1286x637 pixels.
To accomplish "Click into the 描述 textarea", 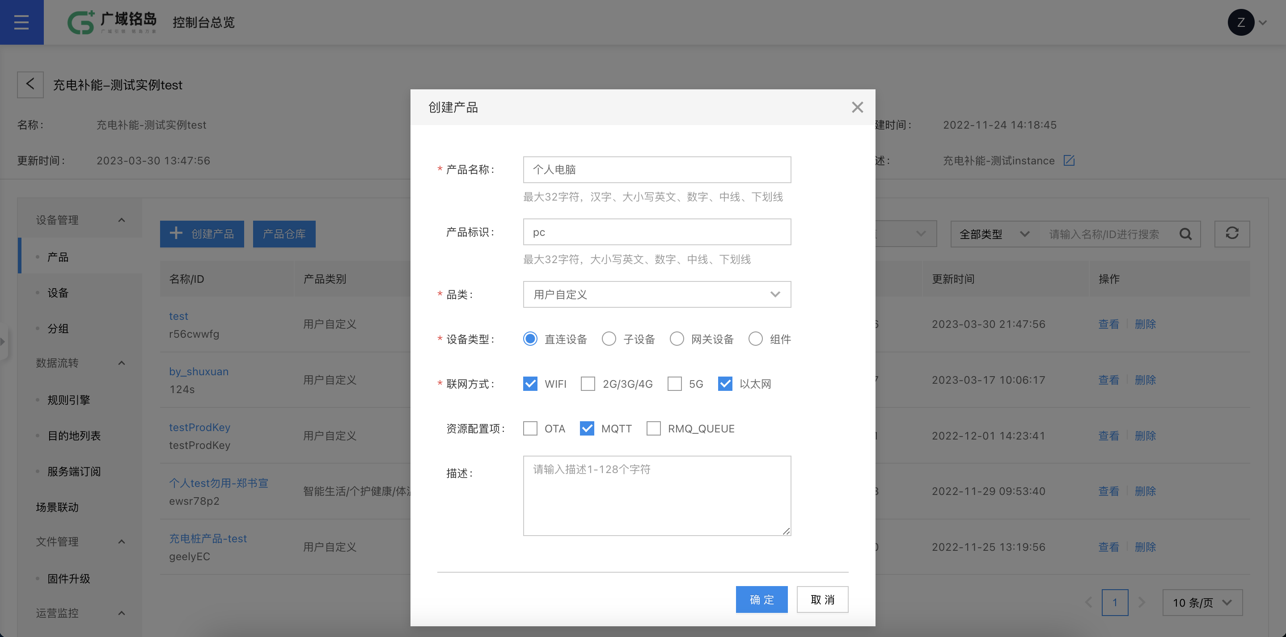I will (x=657, y=495).
